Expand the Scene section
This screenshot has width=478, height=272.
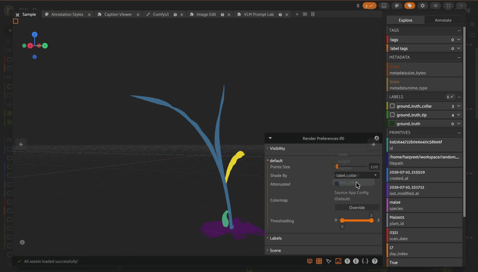point(275,251)
